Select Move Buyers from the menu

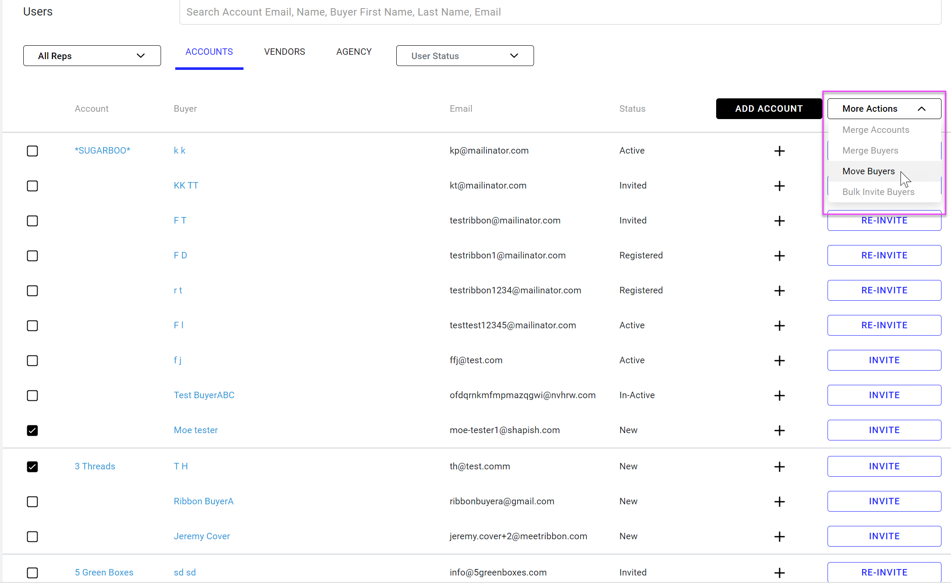pyautogui.click(x=868, y=171)
